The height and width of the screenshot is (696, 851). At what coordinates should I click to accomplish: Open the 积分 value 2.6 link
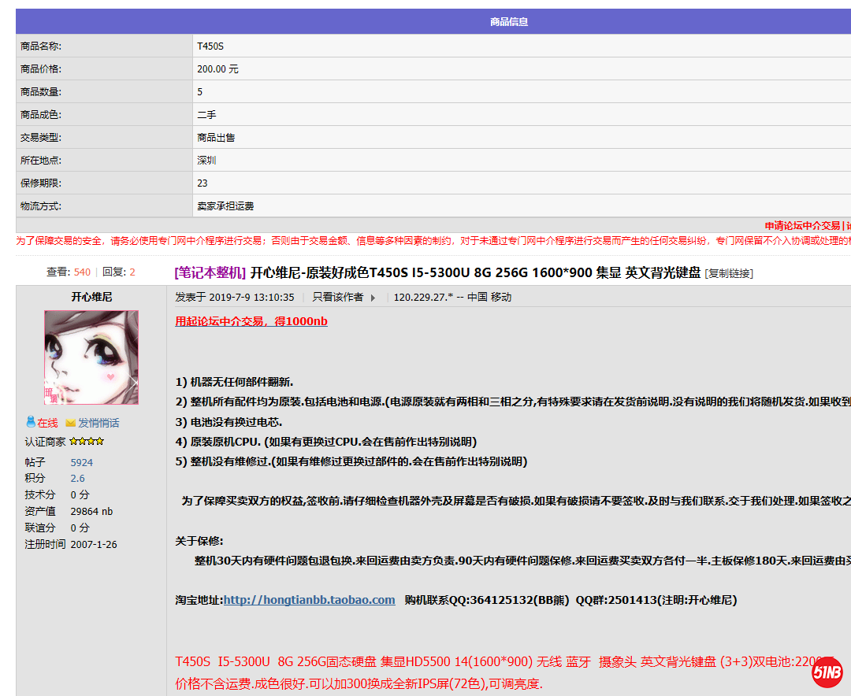tap(77, 479)
